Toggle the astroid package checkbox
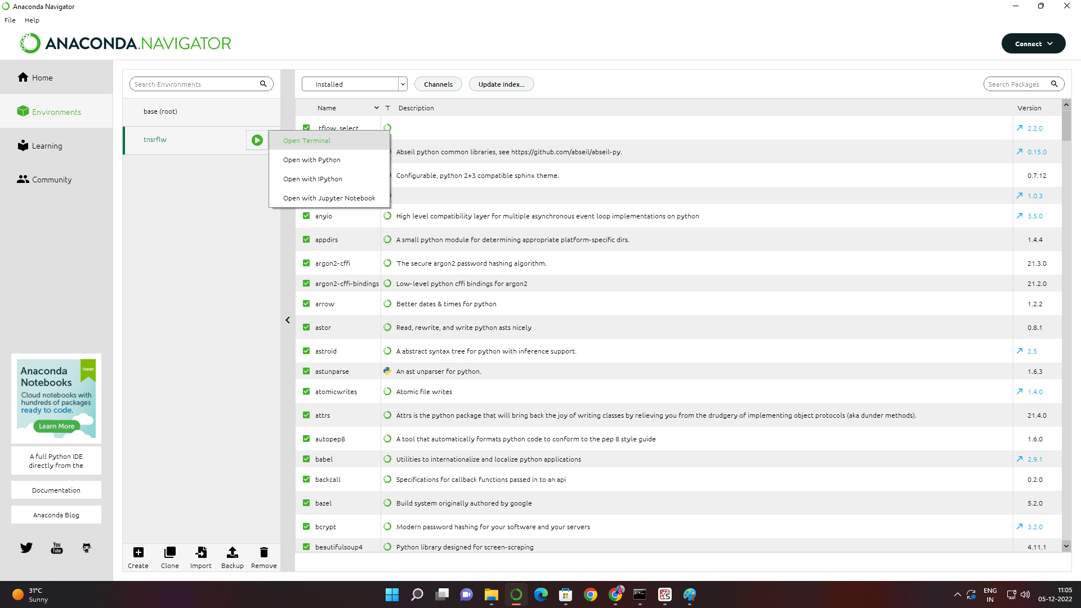This screenshot has height=608, width=1081. point(306,351)
